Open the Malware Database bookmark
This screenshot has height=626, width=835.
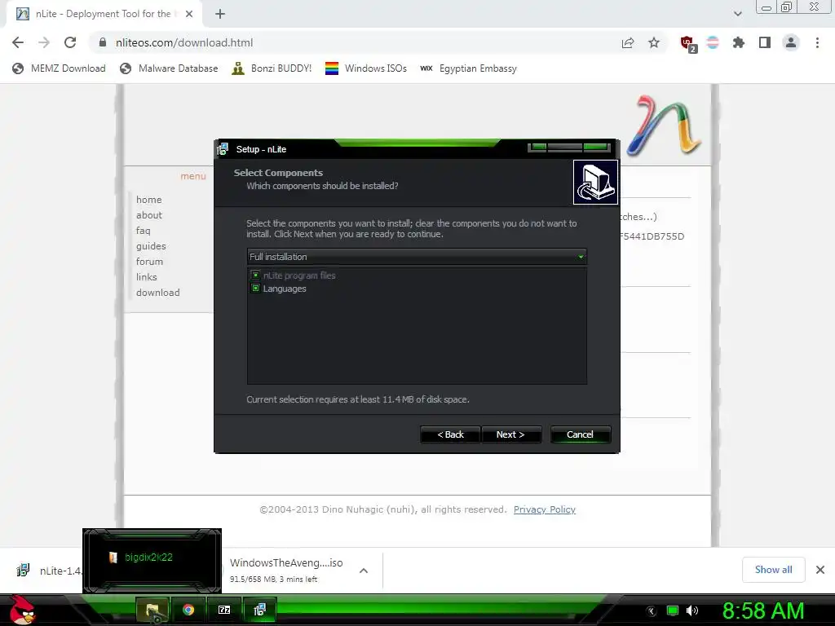coord(169,68)
